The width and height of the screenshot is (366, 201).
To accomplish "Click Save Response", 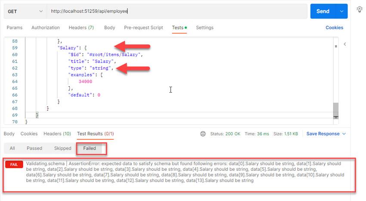I will 323,134.
